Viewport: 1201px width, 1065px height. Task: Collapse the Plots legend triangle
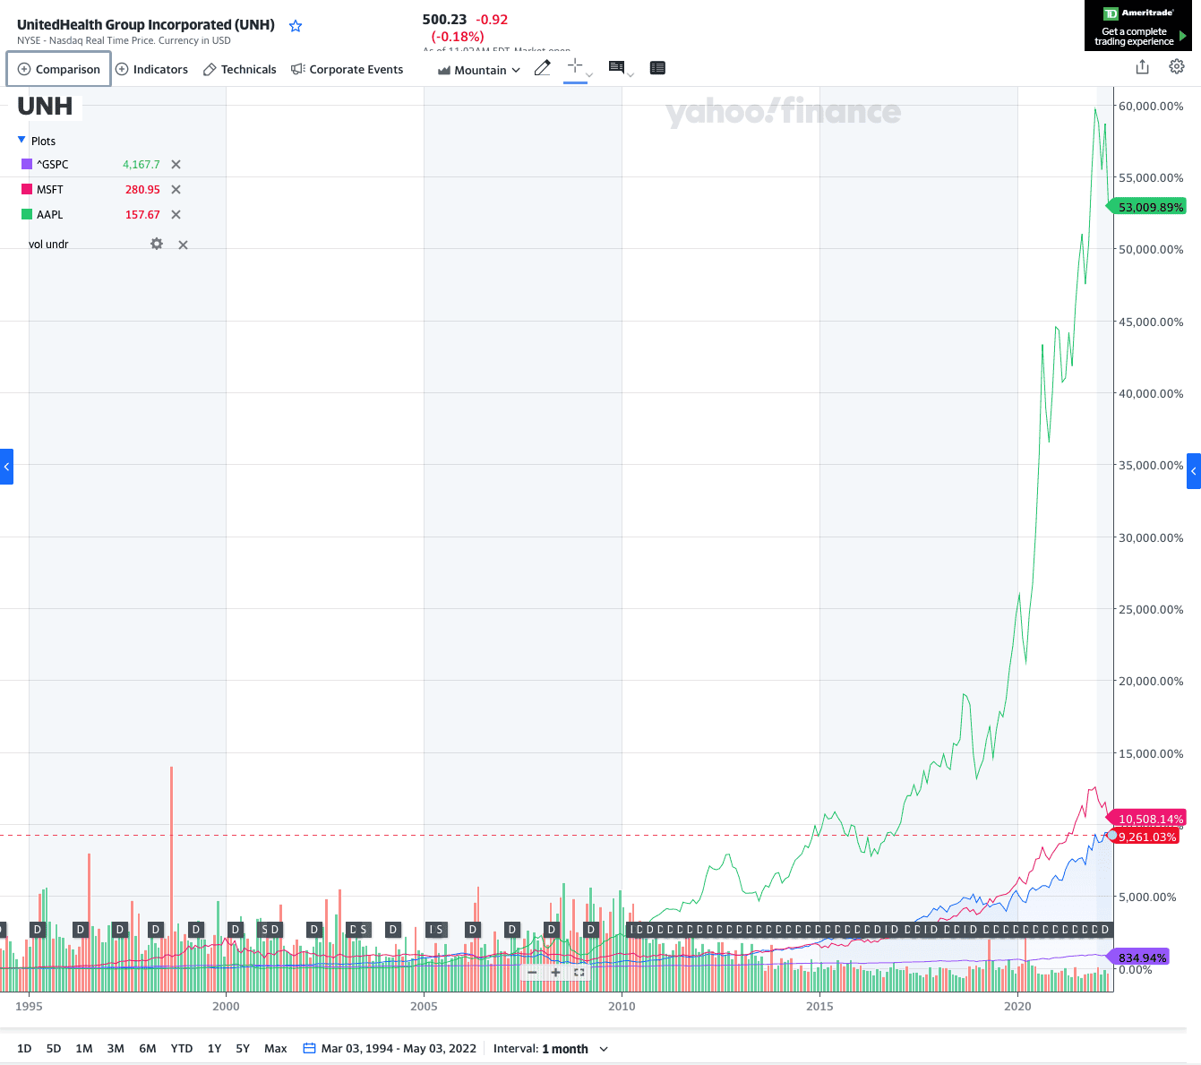pos(21,140)
